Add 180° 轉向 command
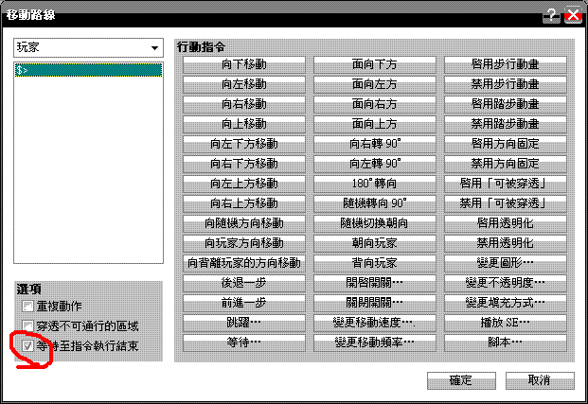This screenshot has width=588, height=404. 375,184
